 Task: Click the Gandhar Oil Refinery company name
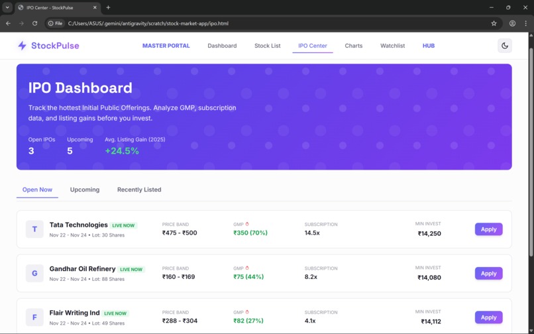click(x=82, y=268)
